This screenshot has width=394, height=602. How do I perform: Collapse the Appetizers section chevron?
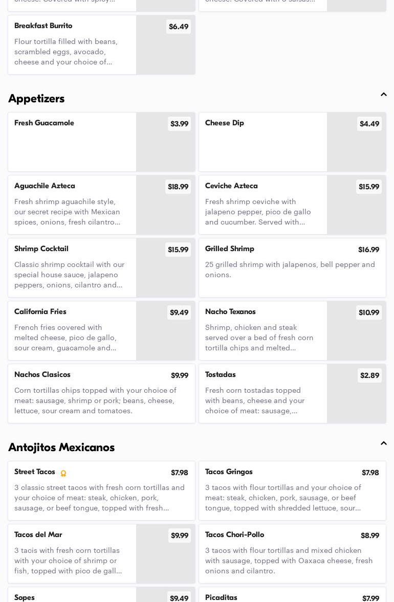pyautogui.click(x=383, y=95)
